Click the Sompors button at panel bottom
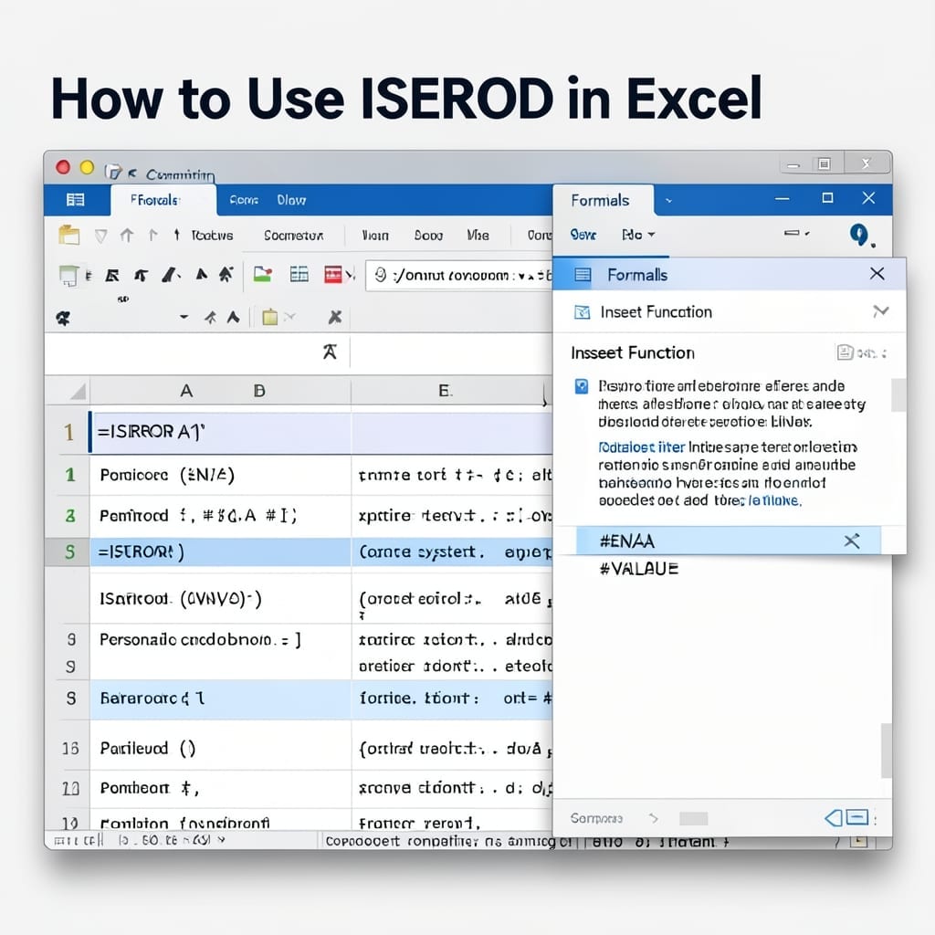The width and height of the screenshot is (935, 935). tap(596, 818)
